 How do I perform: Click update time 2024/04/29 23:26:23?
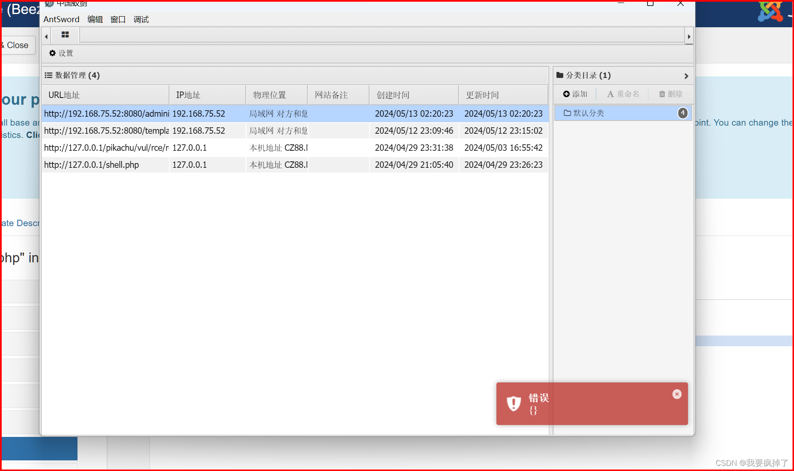click(x=503, y=165)
